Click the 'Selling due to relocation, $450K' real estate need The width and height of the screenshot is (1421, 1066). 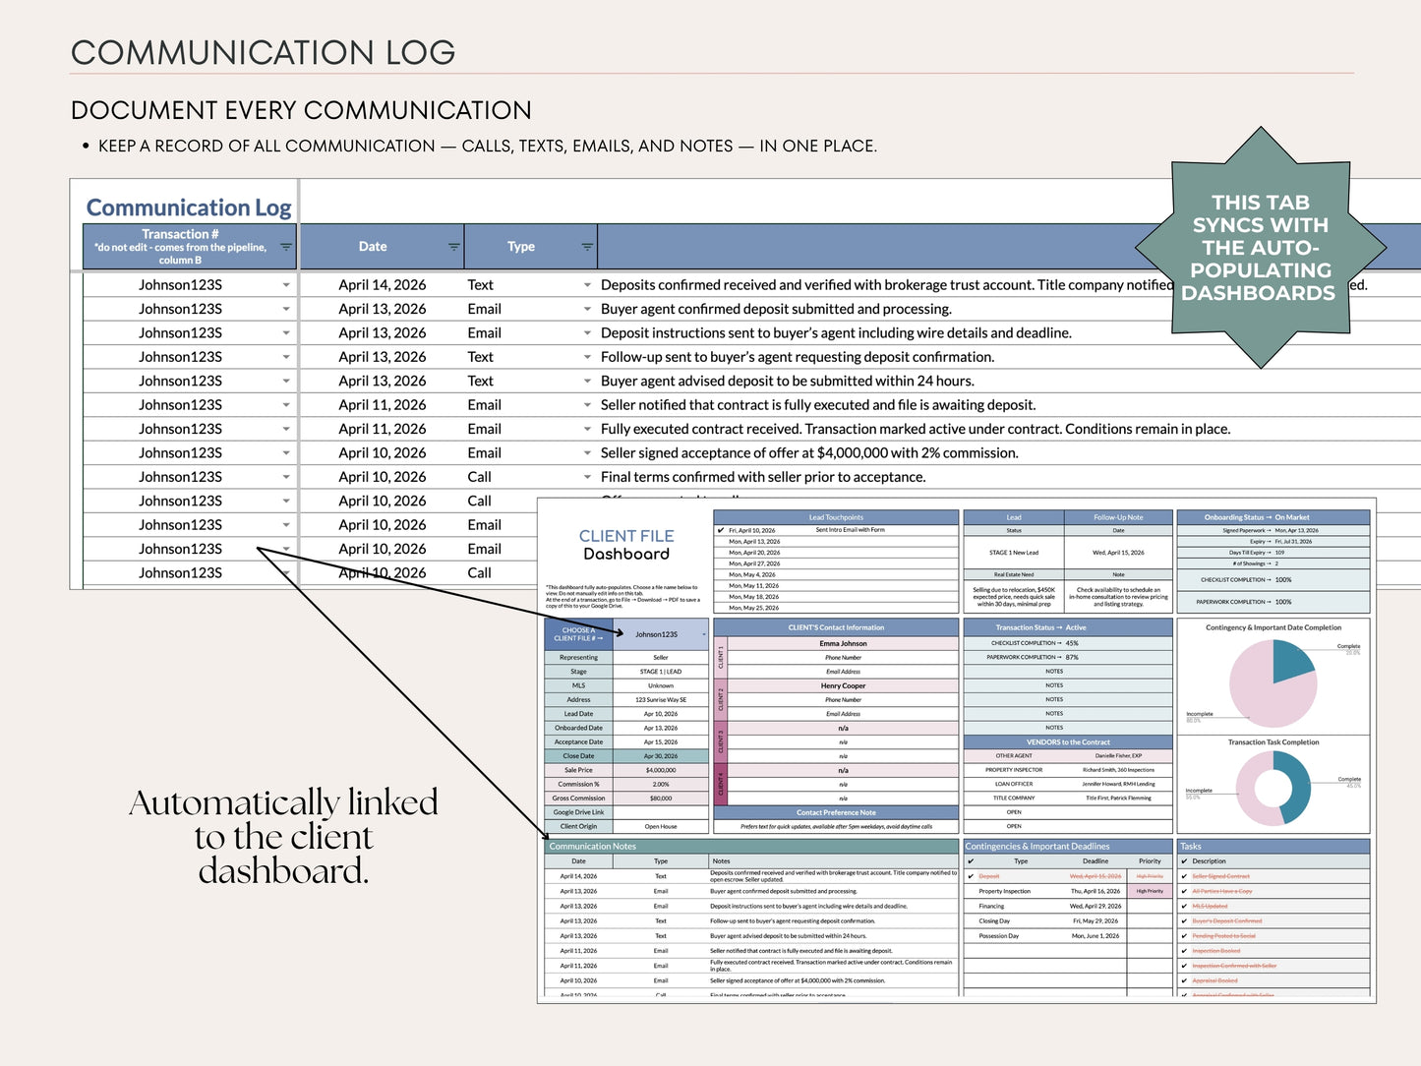(x=1014, y=597)
